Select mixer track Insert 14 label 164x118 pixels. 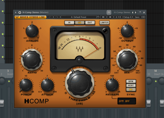point(159,74)
